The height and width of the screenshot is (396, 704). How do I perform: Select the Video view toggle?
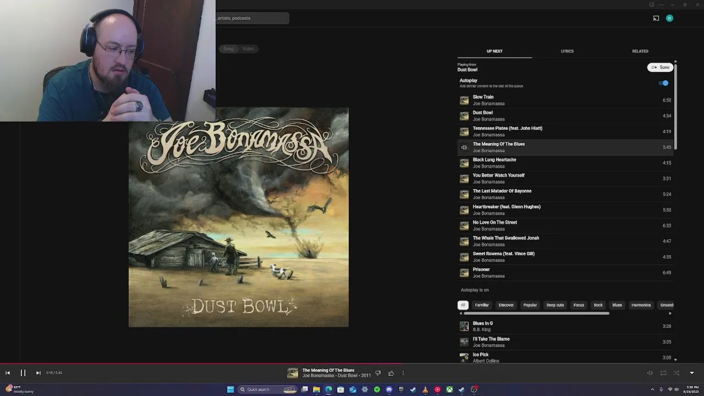point(248,49)
